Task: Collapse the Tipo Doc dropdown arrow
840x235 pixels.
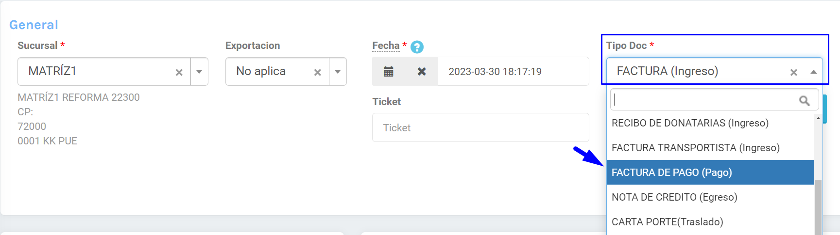Action: click(x=813, y=72)
